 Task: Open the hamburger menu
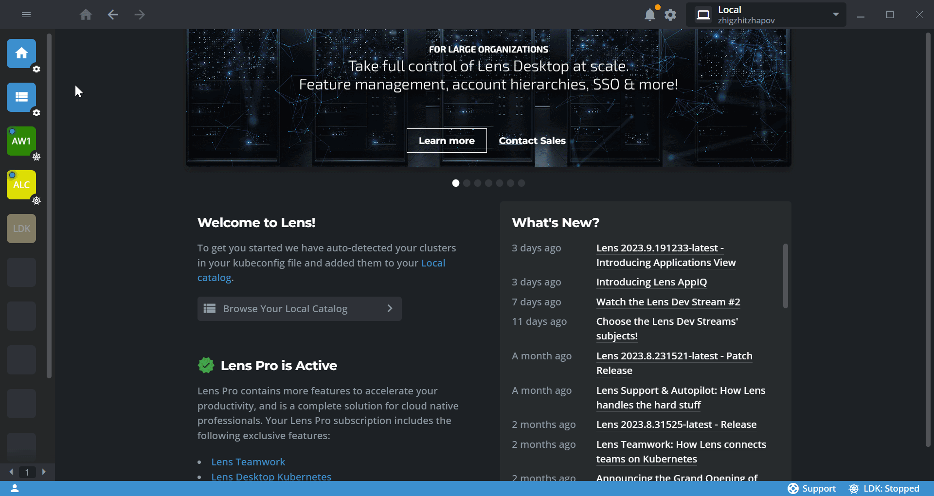click(x=26, y=15)
